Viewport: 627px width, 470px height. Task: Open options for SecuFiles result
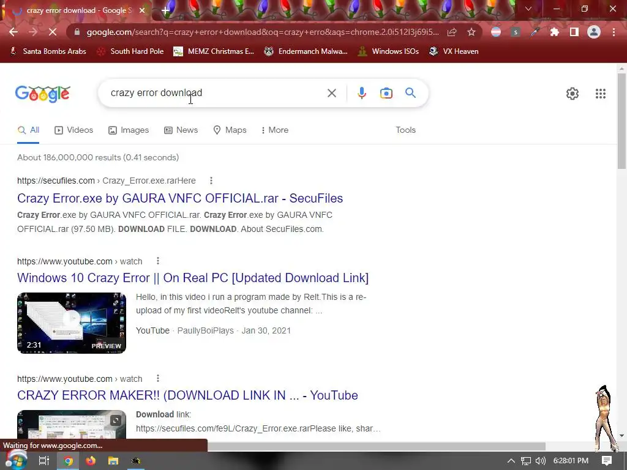pos(211,181)
